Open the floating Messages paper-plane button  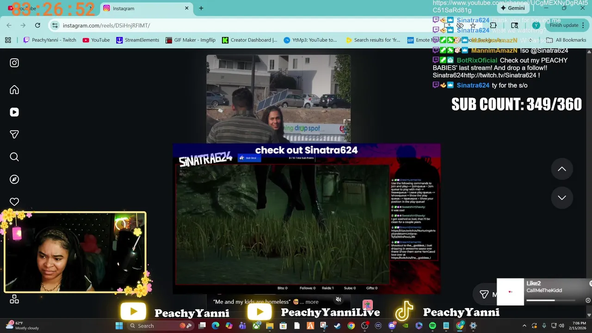point(484,294)
